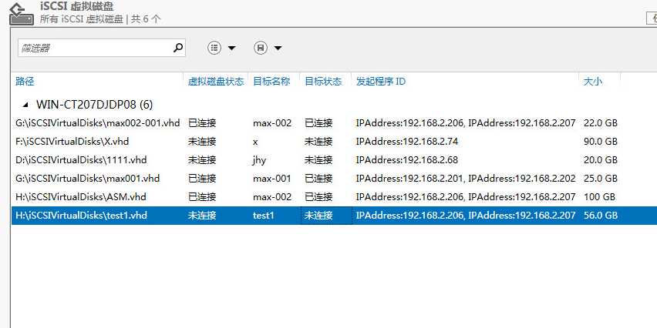Click 未连接 target status in test1 row
The width and height of the screenshot is (657, 328).
pos(318,216)
